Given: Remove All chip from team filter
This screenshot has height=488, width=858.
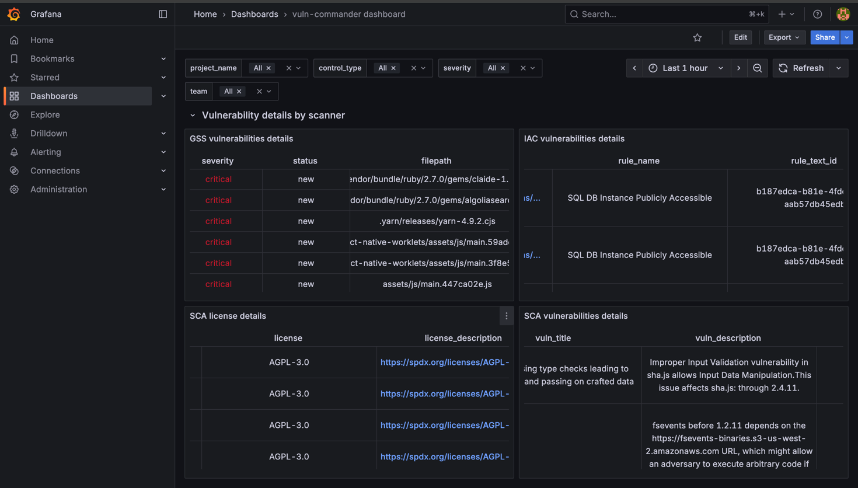Looking at the screenshot, I should pos(239,92).
